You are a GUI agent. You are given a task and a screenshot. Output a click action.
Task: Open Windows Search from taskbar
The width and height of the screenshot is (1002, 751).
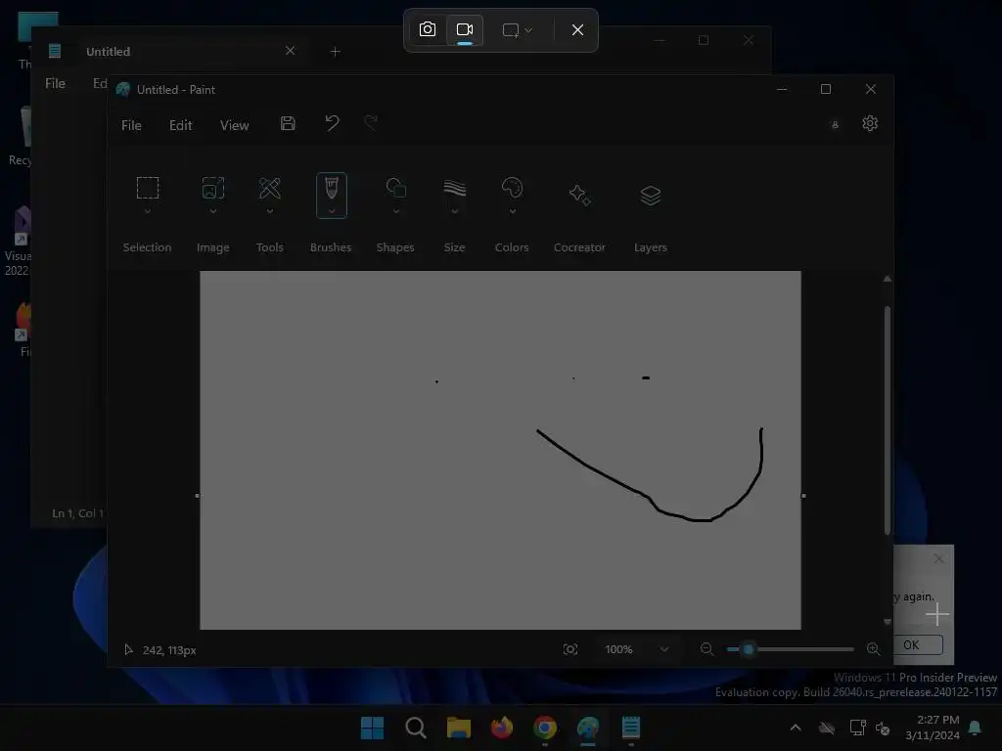coord(415,728)
